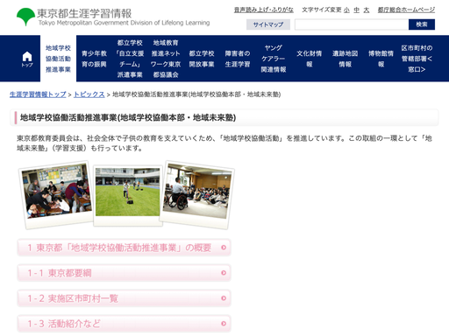This screenshot has width=449, height=336.
Task: Open the 1-3 活動紹介など button
Action: pos(124,324)
